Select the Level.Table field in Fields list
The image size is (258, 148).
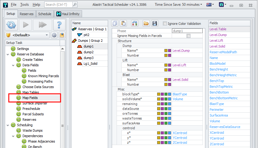click(x=218, y=29)
